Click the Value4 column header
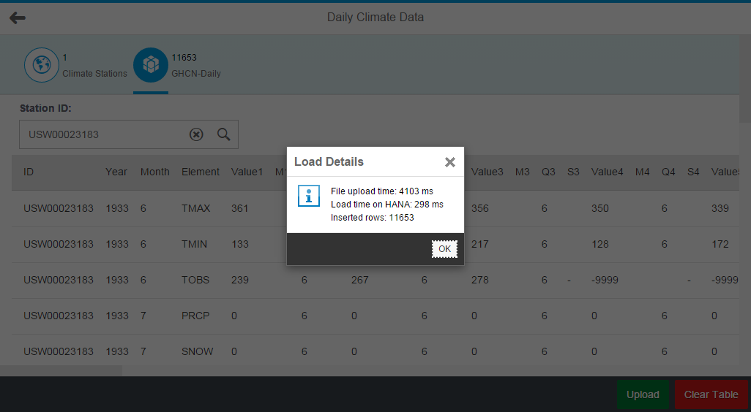Viewport: 751px width, 412px height. click(x=607, y=172)
